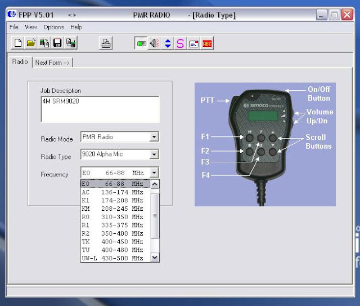Click the speaker audio toolbar icon
The height and width of the screenshot is (306, 360).
click(155, 43)
